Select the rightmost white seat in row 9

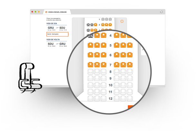(x=130, y=78)
